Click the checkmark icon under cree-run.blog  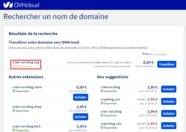click(102, 115)
